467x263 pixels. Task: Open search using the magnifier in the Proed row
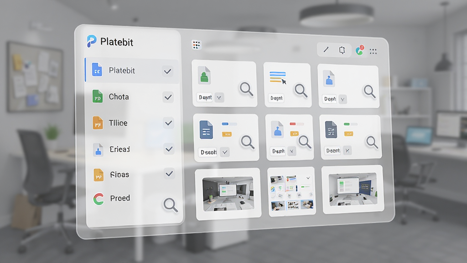[171, 205]
